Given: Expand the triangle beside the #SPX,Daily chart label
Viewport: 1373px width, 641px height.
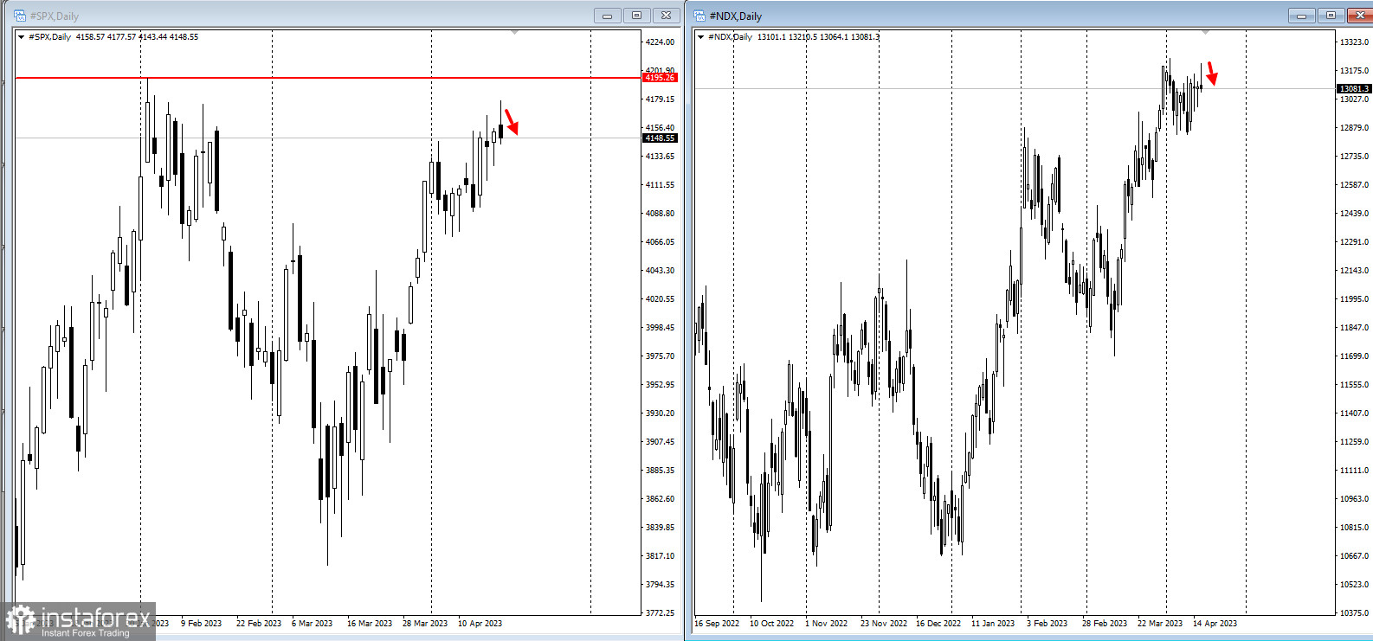Looking at the screenshot, I should 22,37.
